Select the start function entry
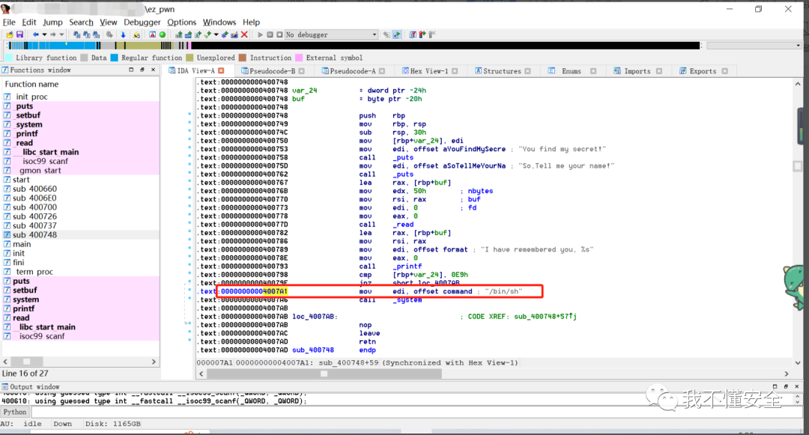The image size is (809, 435). [21, 180]
